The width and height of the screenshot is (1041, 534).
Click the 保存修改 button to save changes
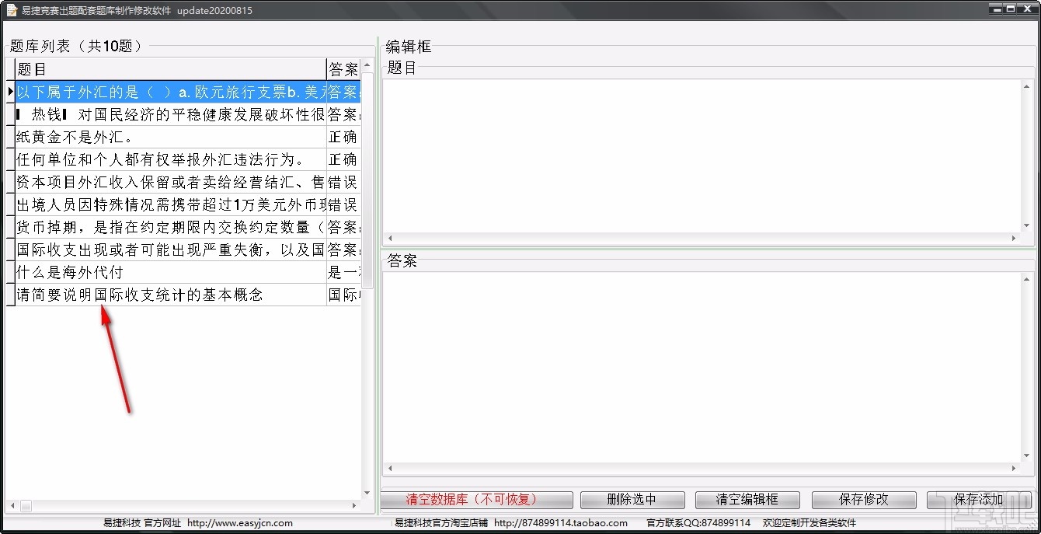coord(863,500)
